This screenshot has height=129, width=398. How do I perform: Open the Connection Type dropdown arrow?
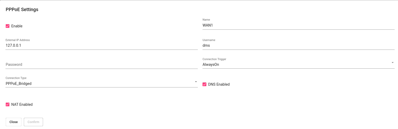[196, 82]
